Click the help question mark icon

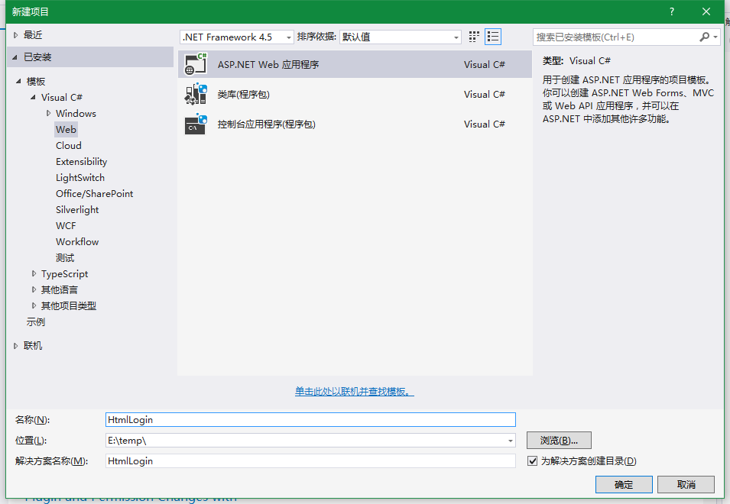[x=672, y=11]
